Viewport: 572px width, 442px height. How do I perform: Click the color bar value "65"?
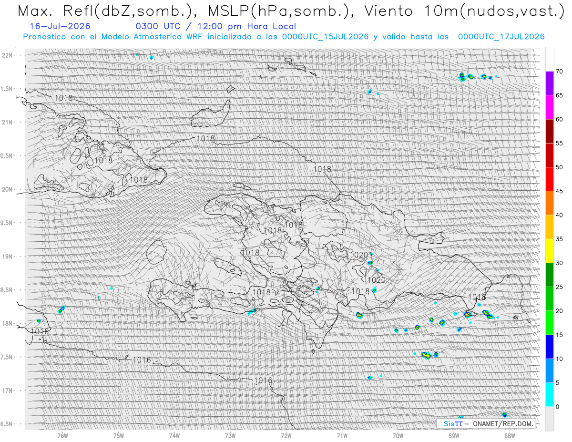point(559,95)
